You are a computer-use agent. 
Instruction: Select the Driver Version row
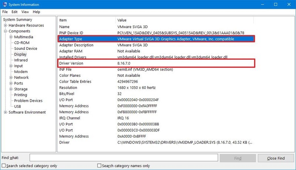click(x=156, y=63)
